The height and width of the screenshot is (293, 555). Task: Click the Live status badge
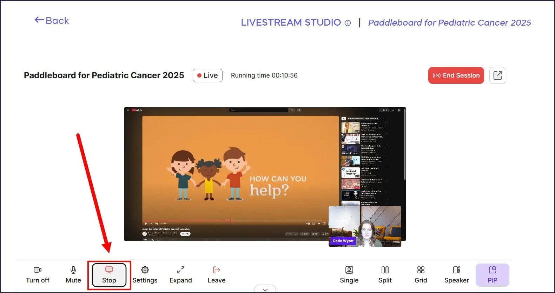[x=207, y=75]
